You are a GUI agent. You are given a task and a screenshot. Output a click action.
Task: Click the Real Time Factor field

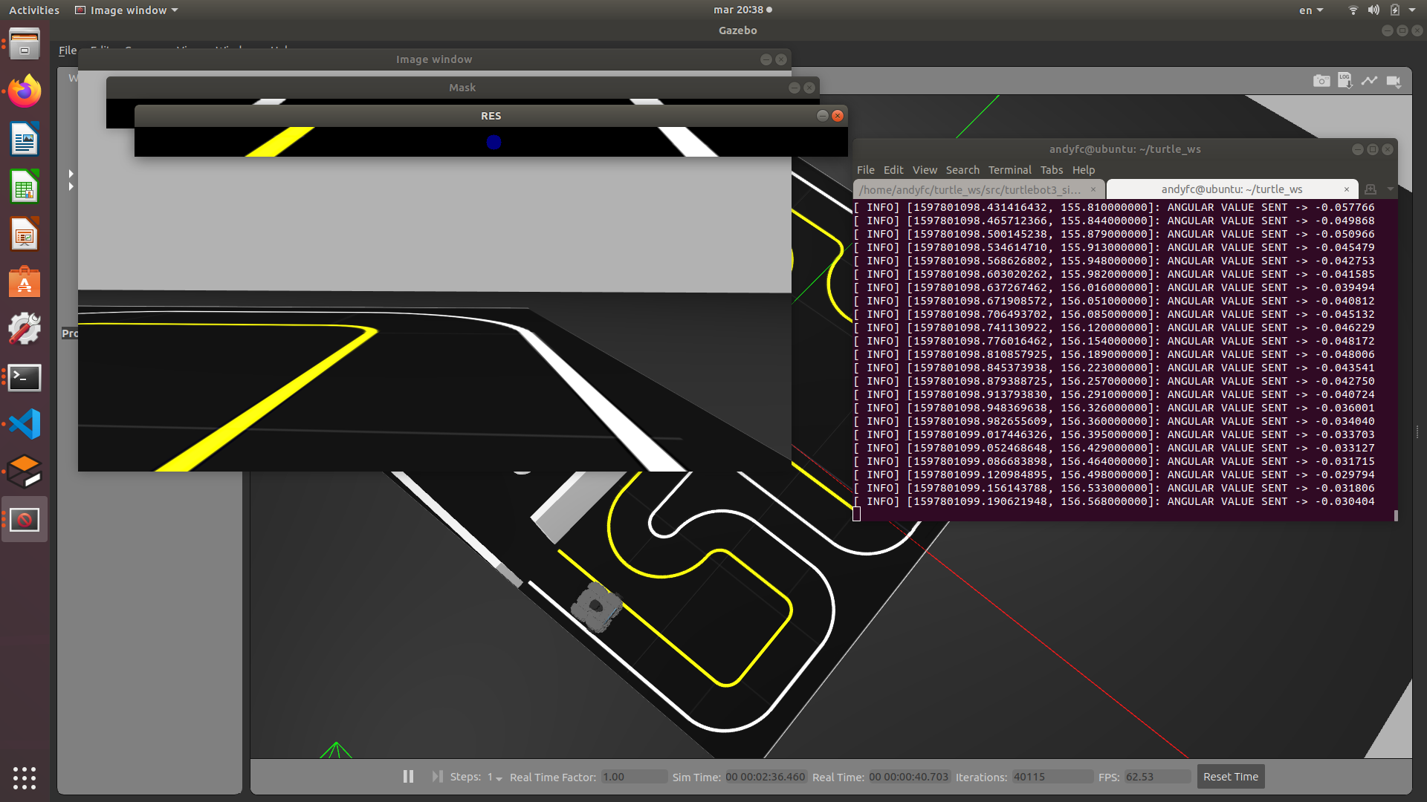point(633,777)
